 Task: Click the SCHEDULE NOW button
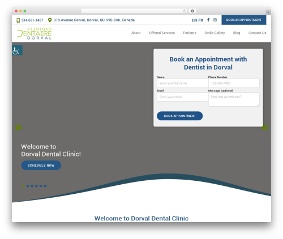click(41, 166)
